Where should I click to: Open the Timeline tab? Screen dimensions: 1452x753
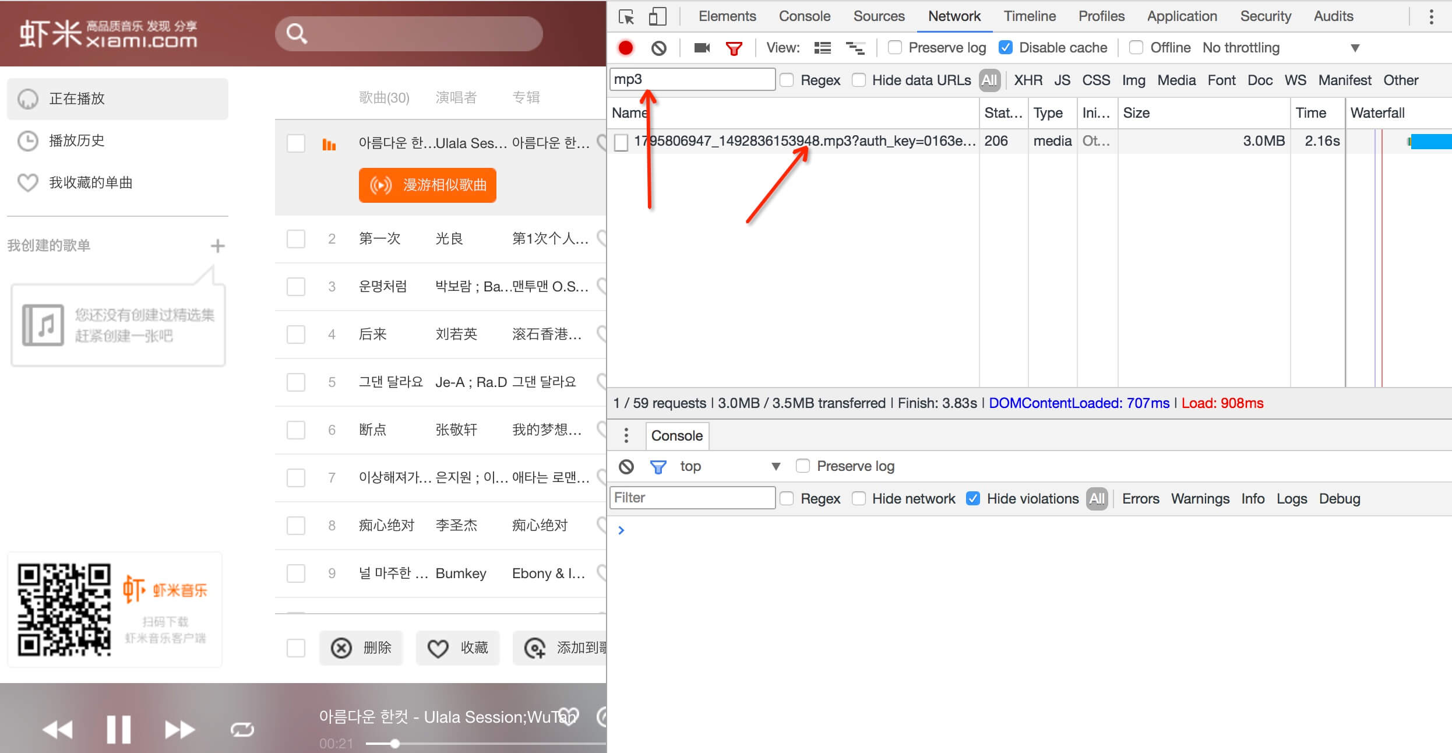pyautogui.click(x=1030, y=16)
